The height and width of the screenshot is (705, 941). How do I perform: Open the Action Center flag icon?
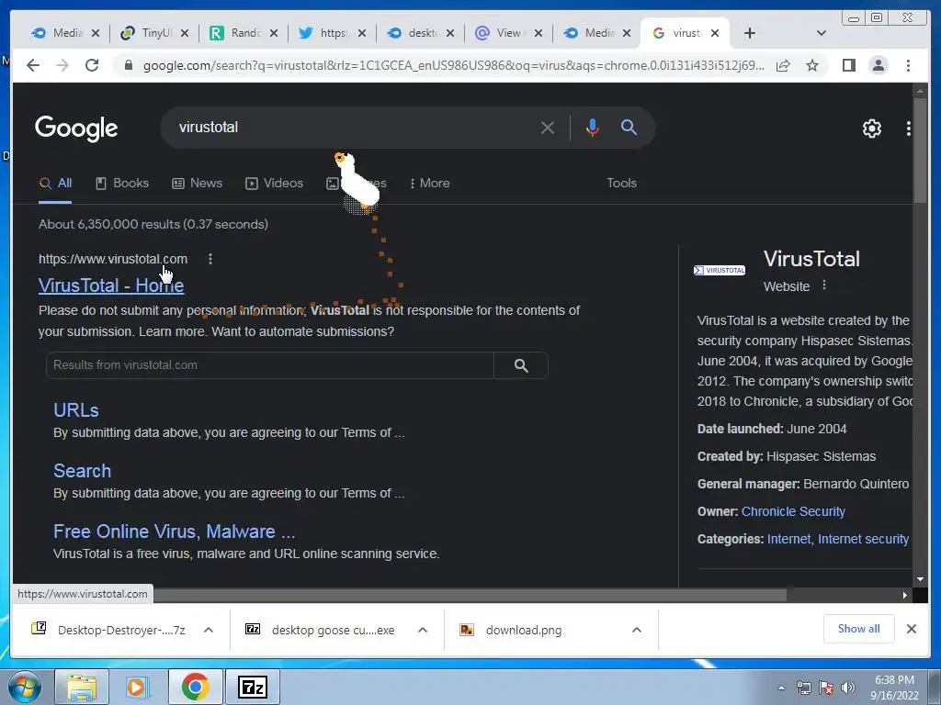[x=826, y=688]
